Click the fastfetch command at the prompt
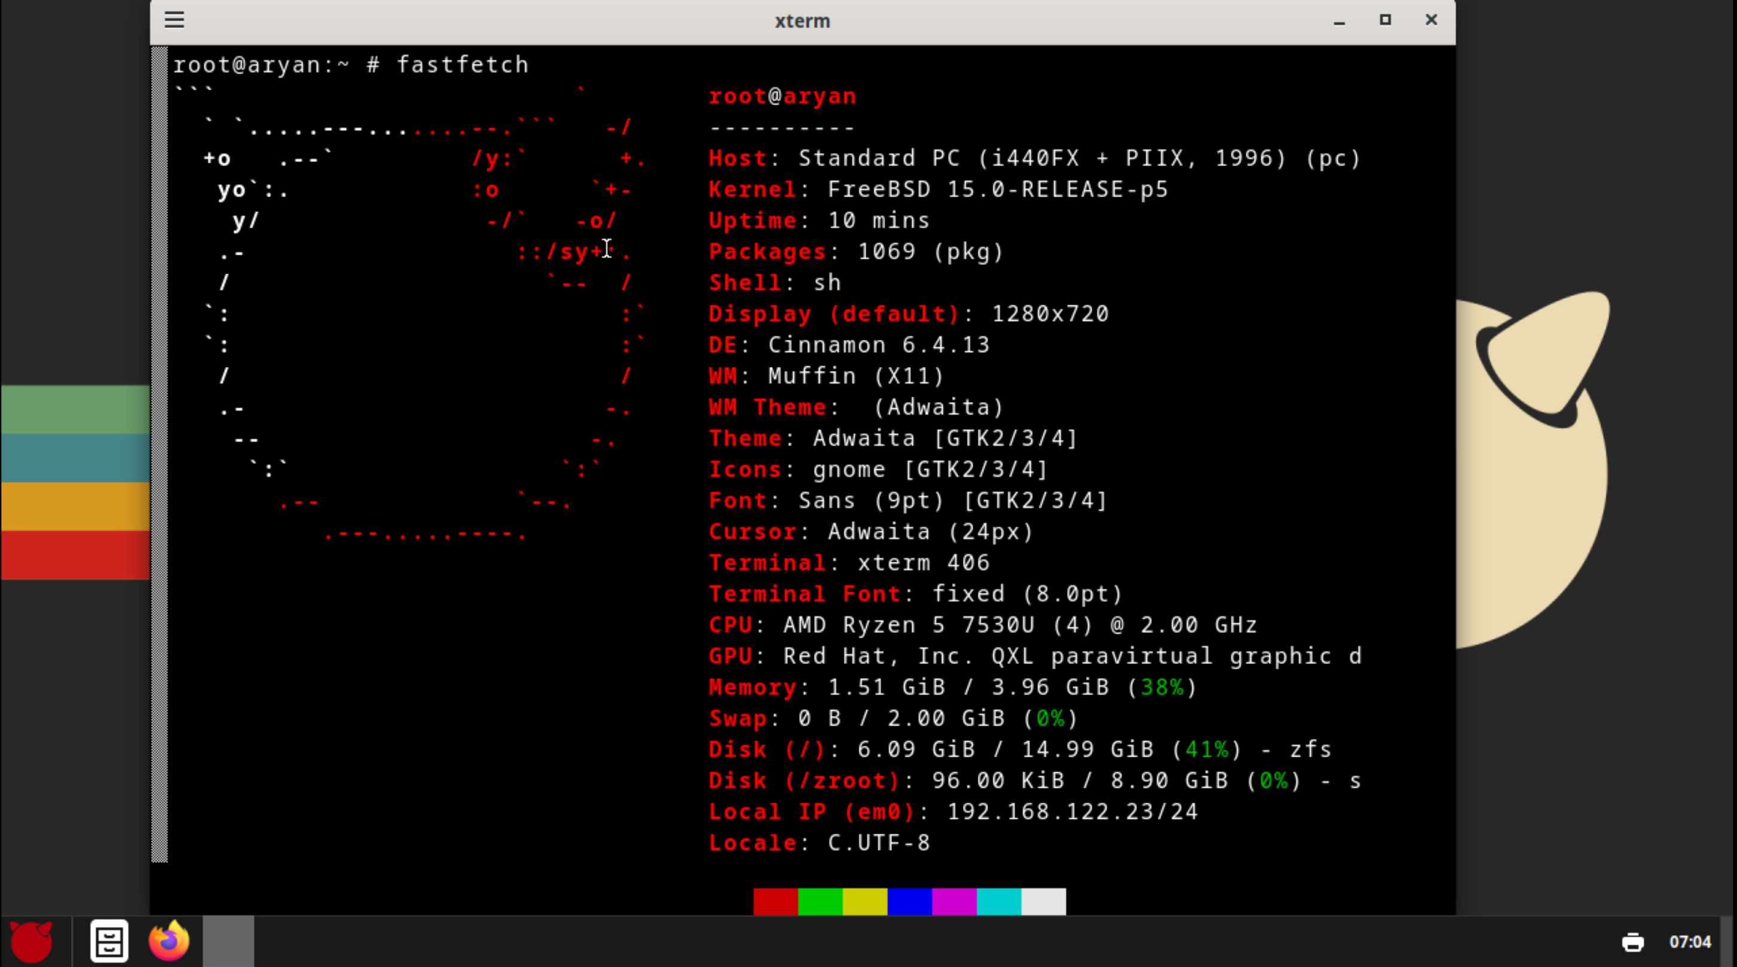Screen dimensions: 1737x967 pos(463,65)
